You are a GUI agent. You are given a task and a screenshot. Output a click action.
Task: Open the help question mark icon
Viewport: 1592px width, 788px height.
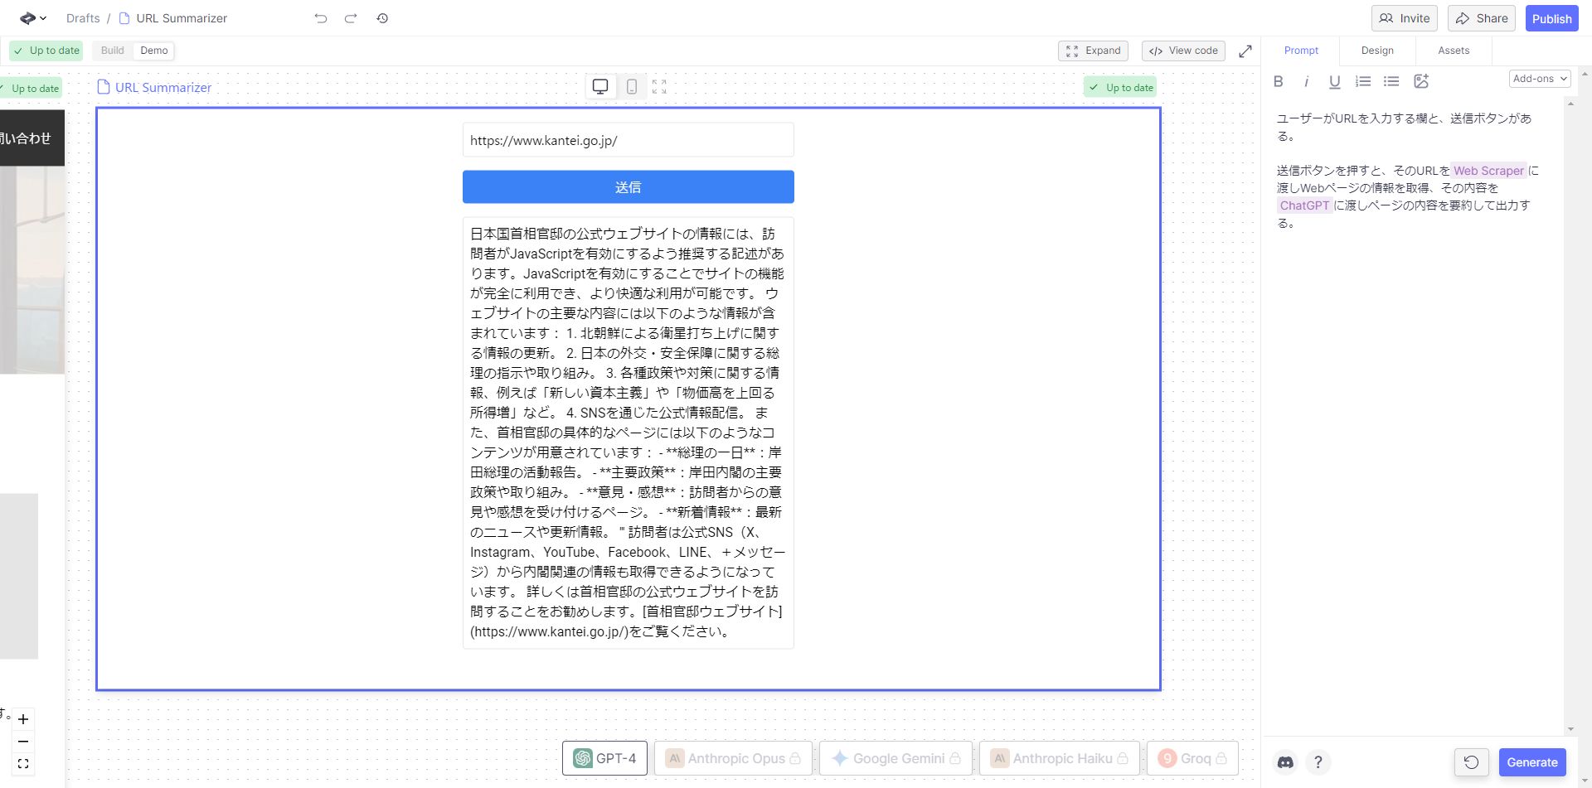coord(1319,761)
